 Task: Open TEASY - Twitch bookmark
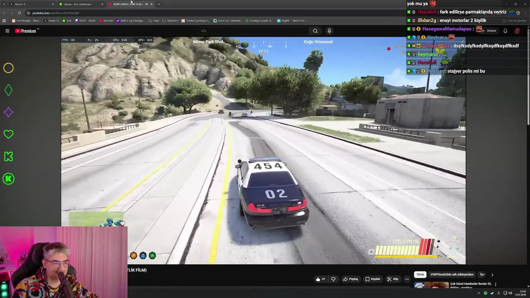(85, 20)
